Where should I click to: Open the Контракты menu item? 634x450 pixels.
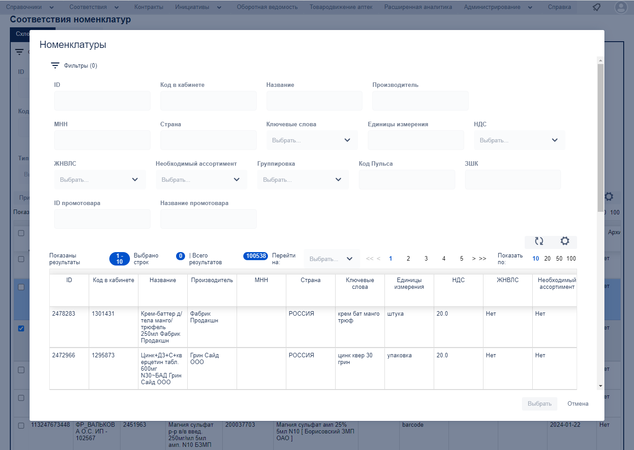click(149, 7)
